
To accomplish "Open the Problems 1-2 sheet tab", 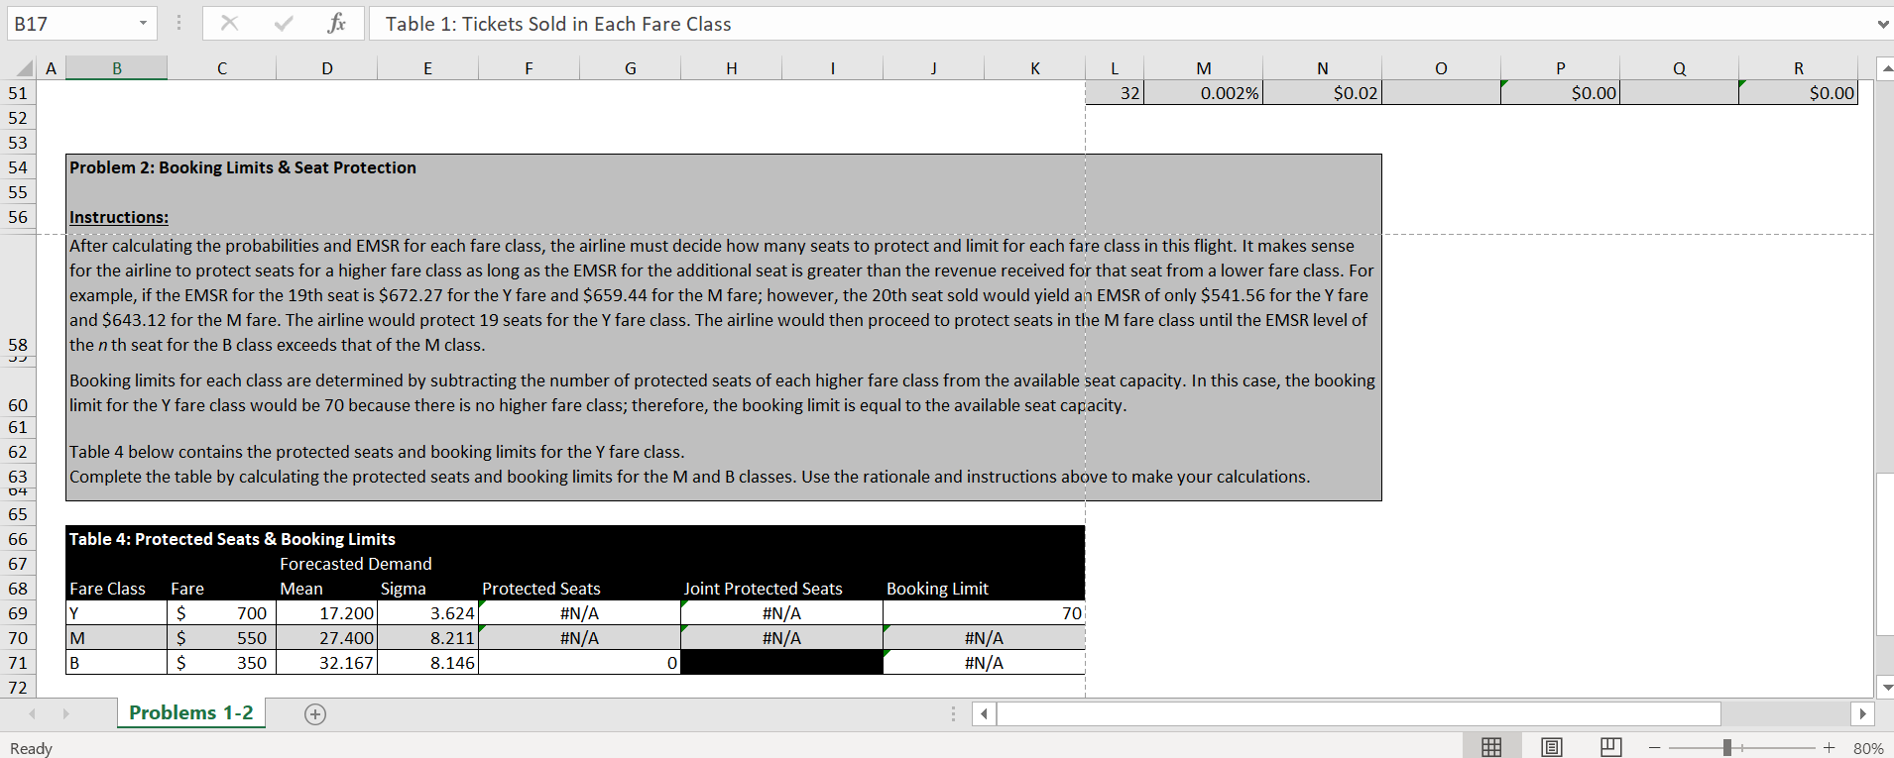I will 191,712.
